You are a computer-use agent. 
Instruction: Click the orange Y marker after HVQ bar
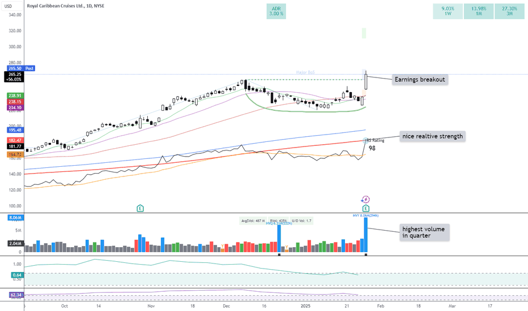click(x=287, y=247)
